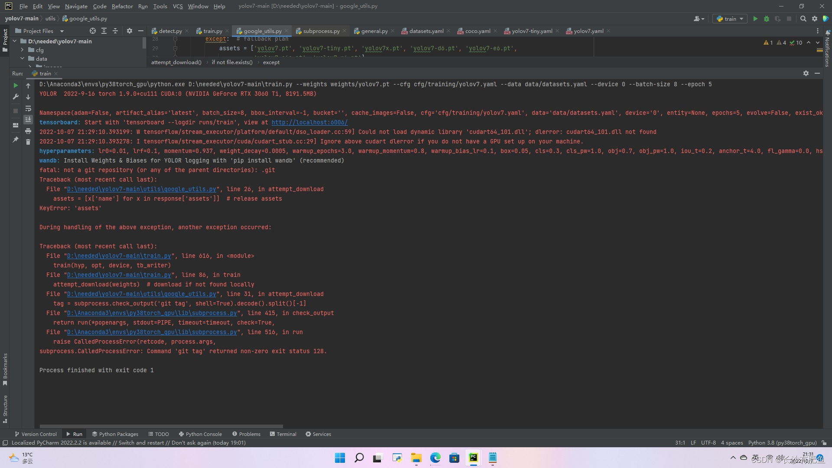Click Select Opened File target icon

[x=92, y=31]
